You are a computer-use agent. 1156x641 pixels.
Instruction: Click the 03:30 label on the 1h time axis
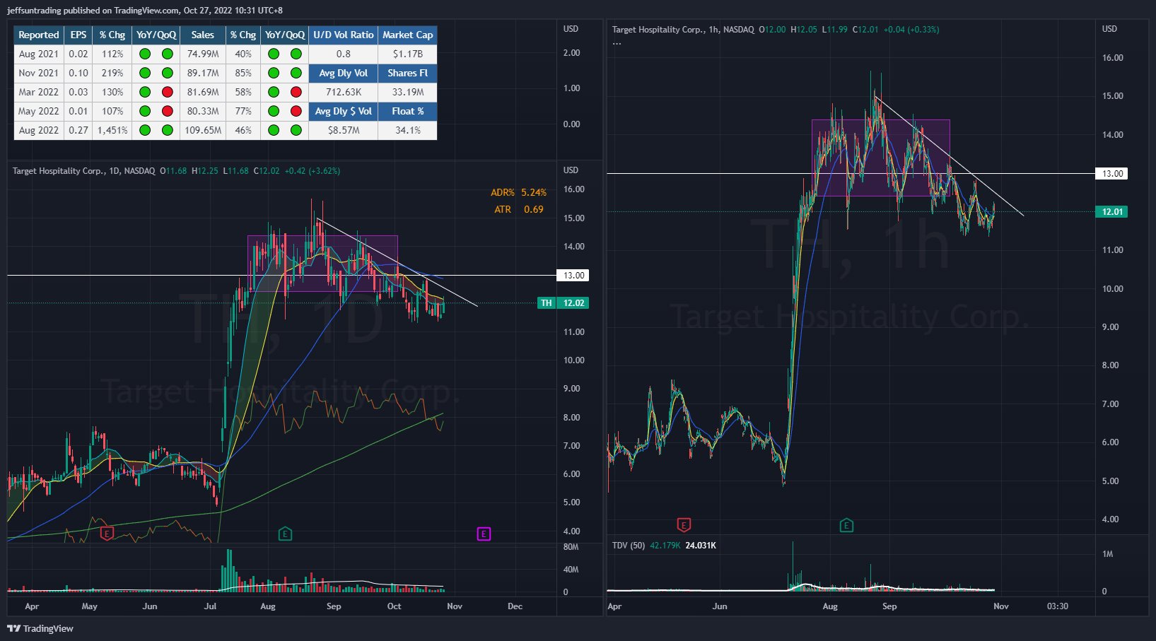pos(1057,606)
